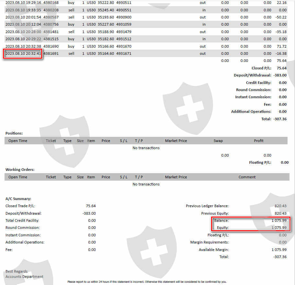Select the time cell 2023.08.10 19:33:35
The width and height of the screenshot is (295, 285).
[x=23, y=10]
